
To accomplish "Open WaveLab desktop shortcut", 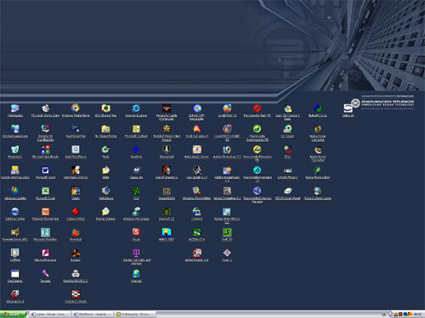I will [76, 232].
